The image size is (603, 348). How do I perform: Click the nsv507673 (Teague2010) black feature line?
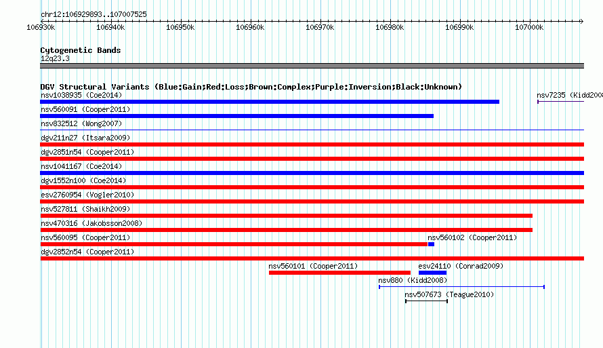coord(426,301)
